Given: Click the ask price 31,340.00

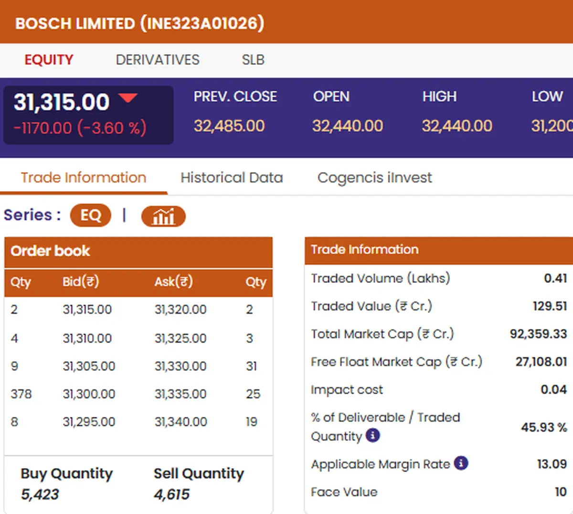Looking at the screenshot, I should (180, 422).
